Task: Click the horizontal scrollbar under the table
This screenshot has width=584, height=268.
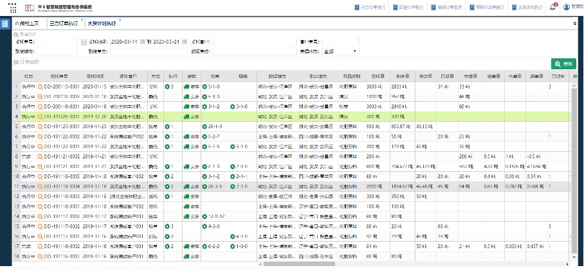Action: [x=296, y=264]
